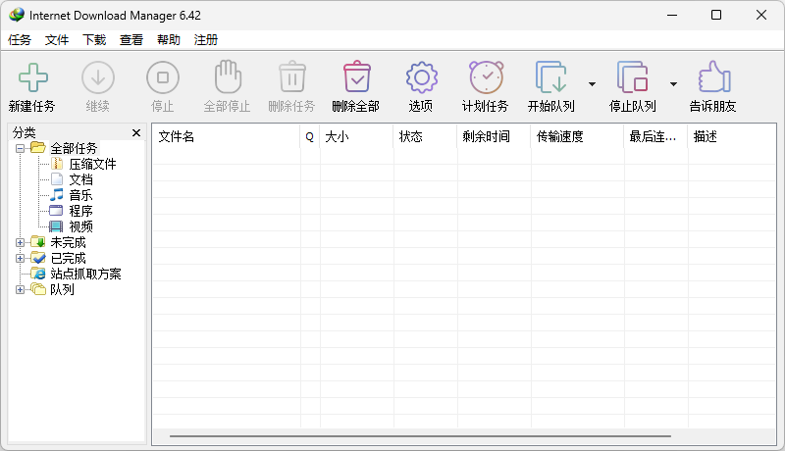Click the 新建任务 add URL icon
The width and height of the screenshot is (785, 451).
point(33,77)
